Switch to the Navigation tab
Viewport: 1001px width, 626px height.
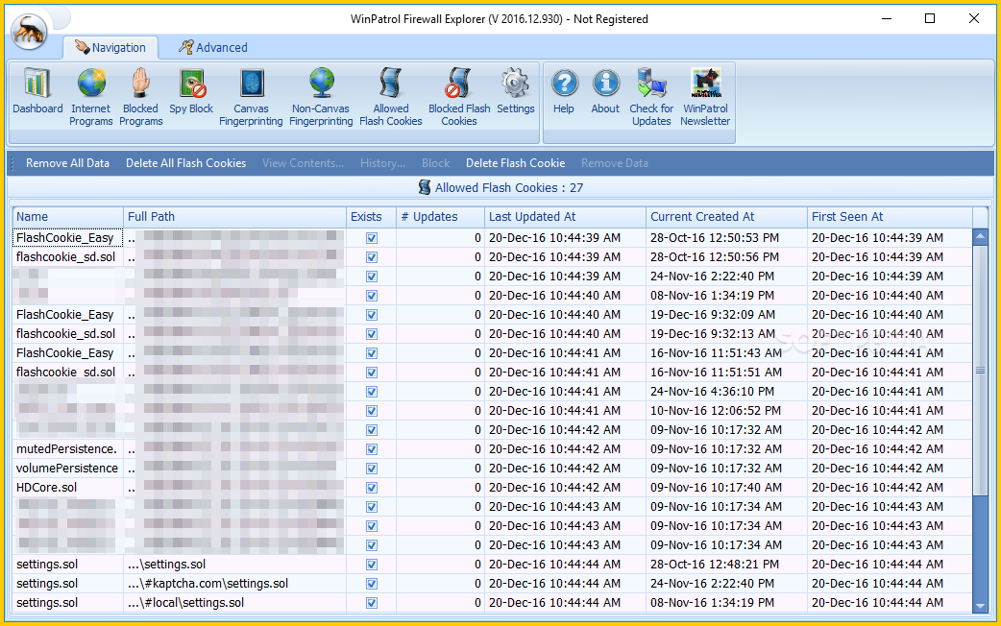110,47
